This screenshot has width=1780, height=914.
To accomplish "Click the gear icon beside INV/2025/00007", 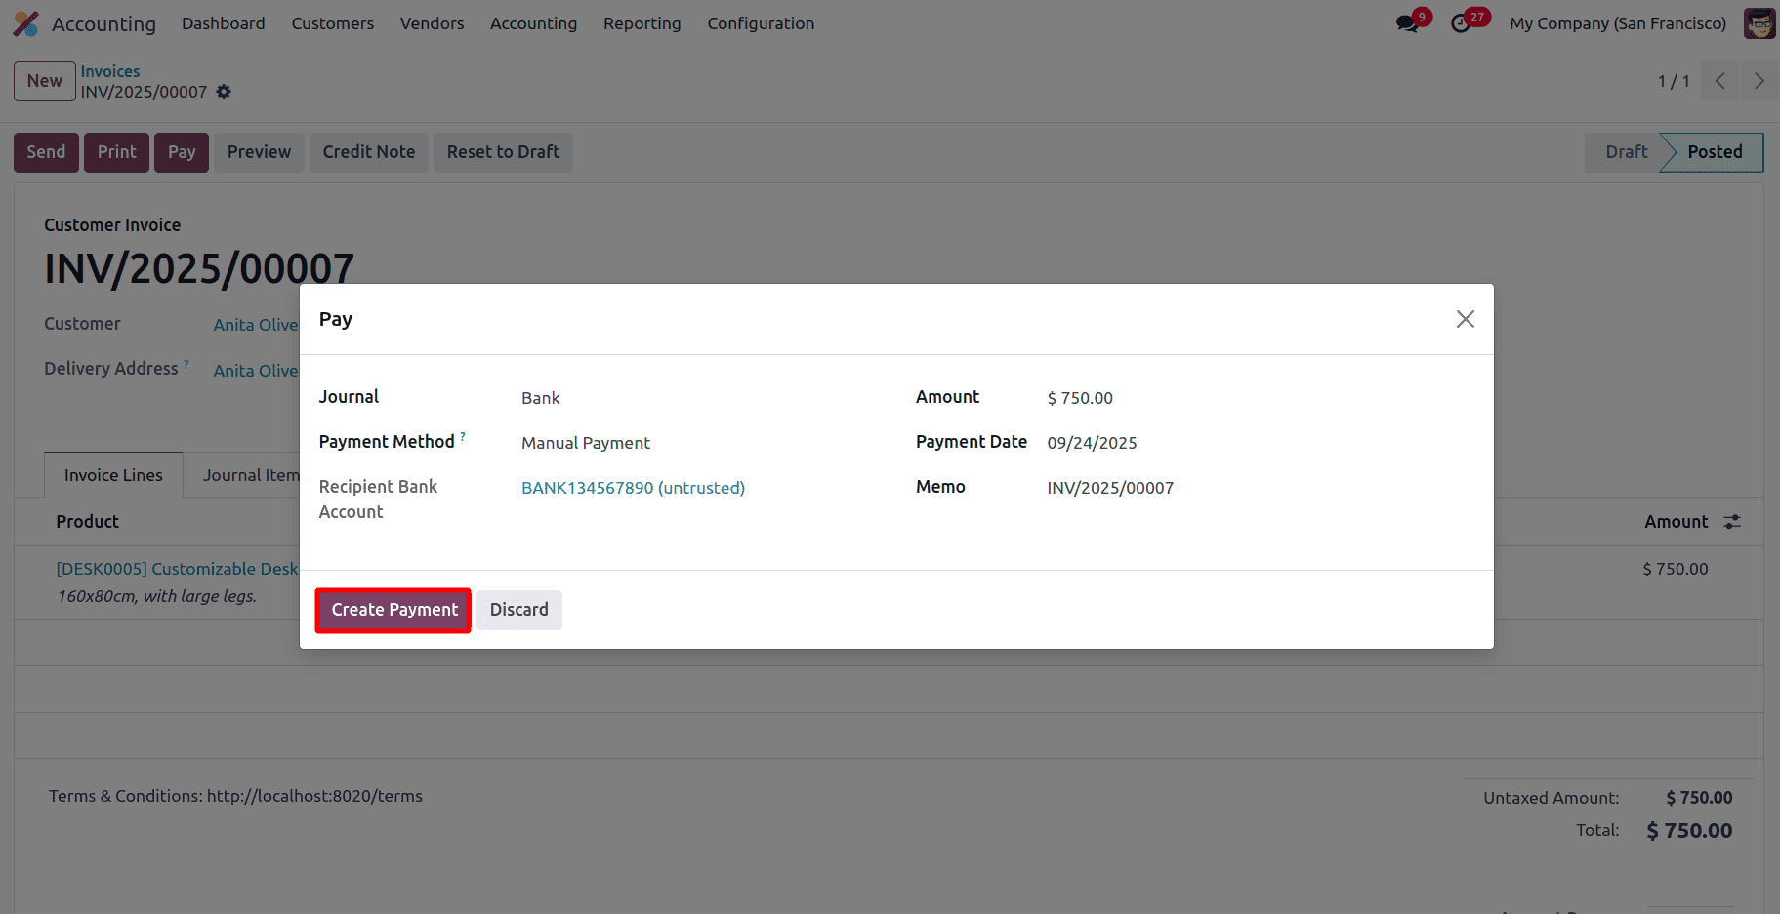I will tap(224, 92).
